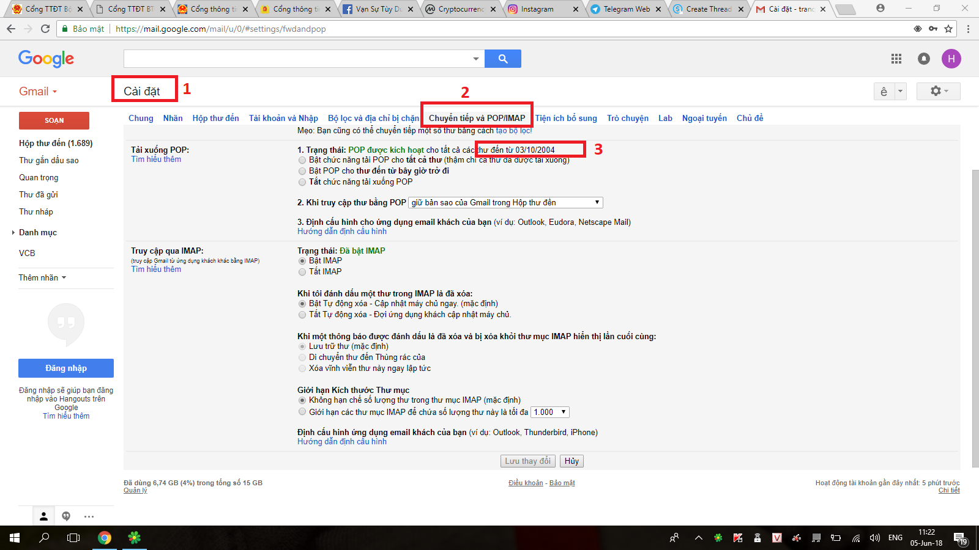
Task: Open the Windows Start menu
Action: click(x=15, y=538)
